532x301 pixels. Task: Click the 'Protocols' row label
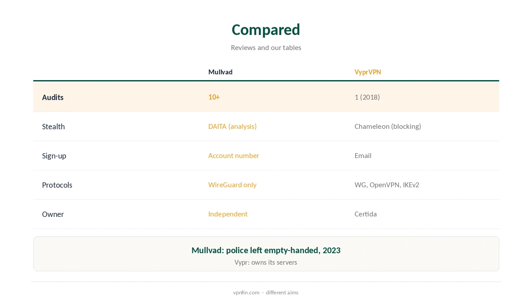pyautogui.click(x=57, y=185)
